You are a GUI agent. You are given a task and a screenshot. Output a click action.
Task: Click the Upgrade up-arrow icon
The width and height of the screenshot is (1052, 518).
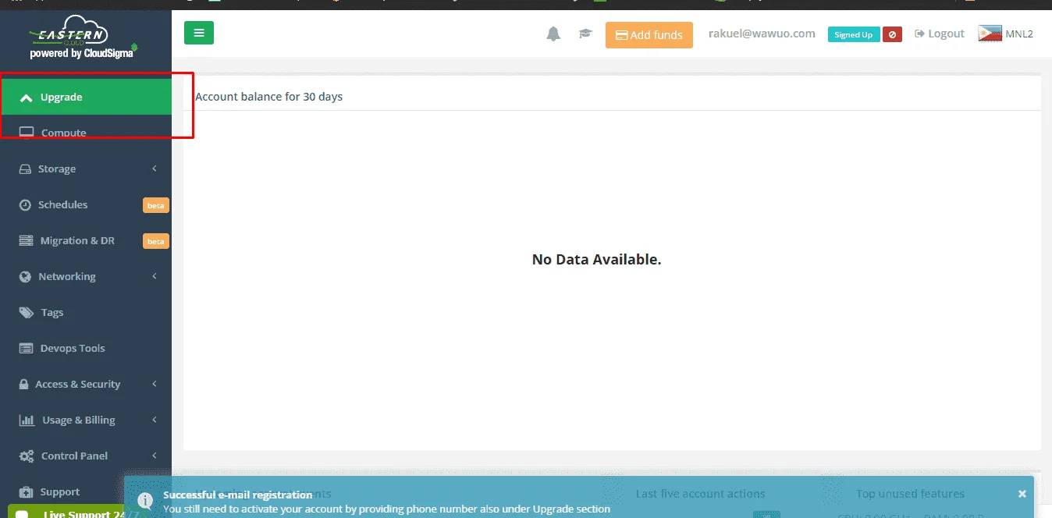(26, 98)
